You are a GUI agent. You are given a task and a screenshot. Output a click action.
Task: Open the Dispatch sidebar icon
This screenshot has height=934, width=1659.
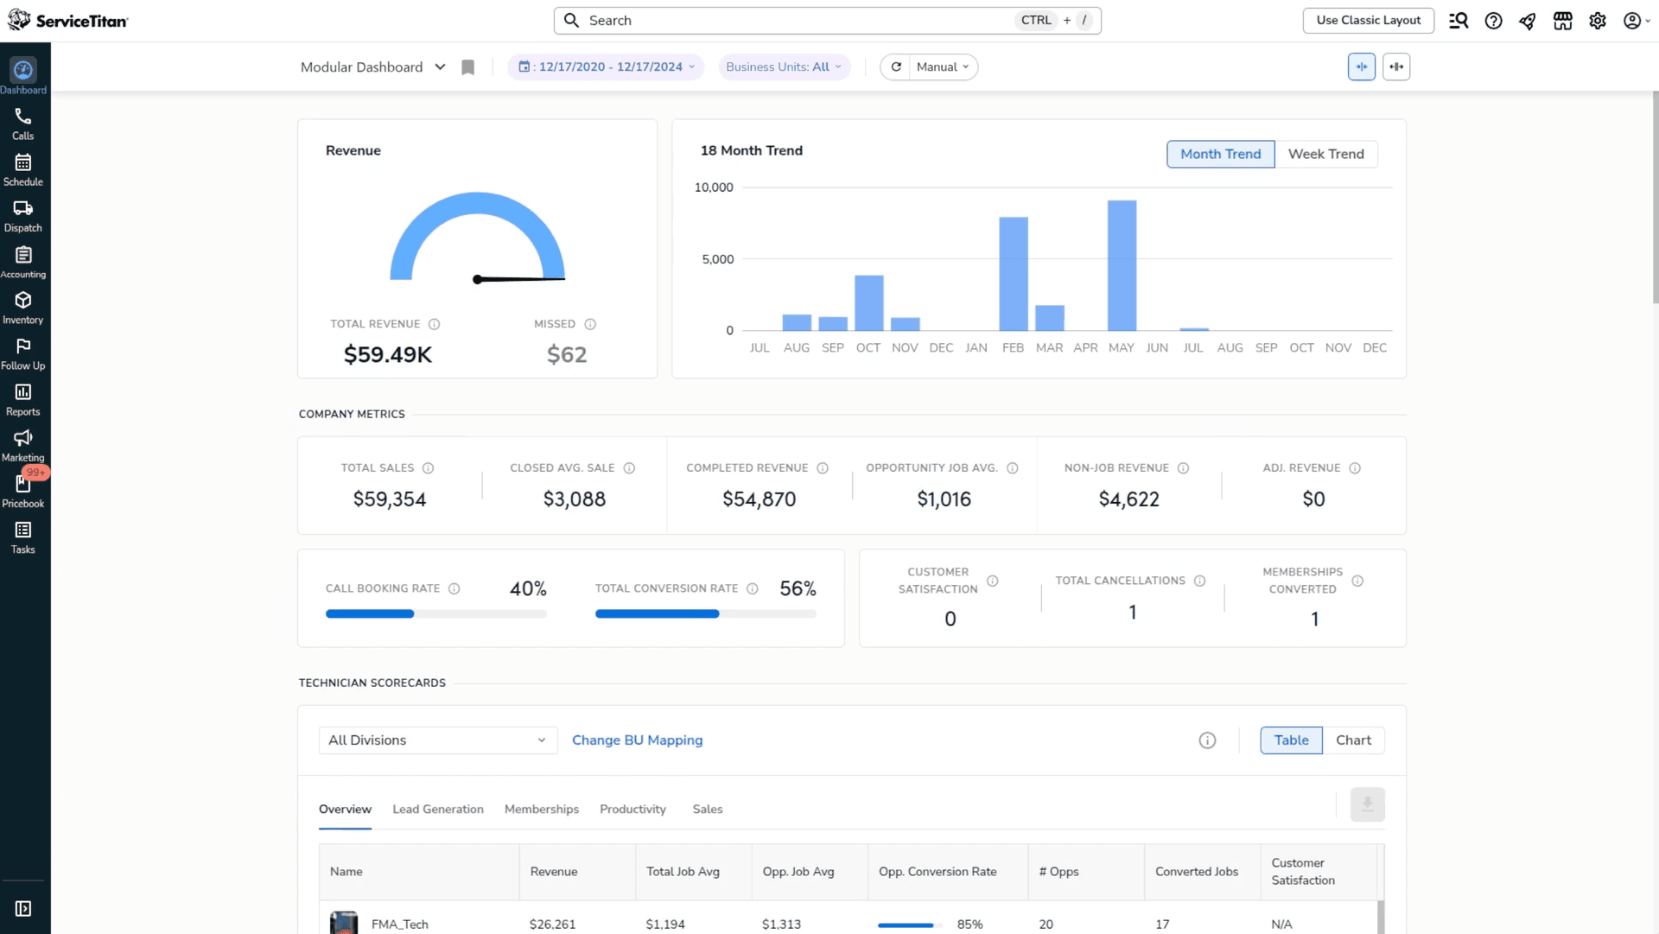[23, 216]
